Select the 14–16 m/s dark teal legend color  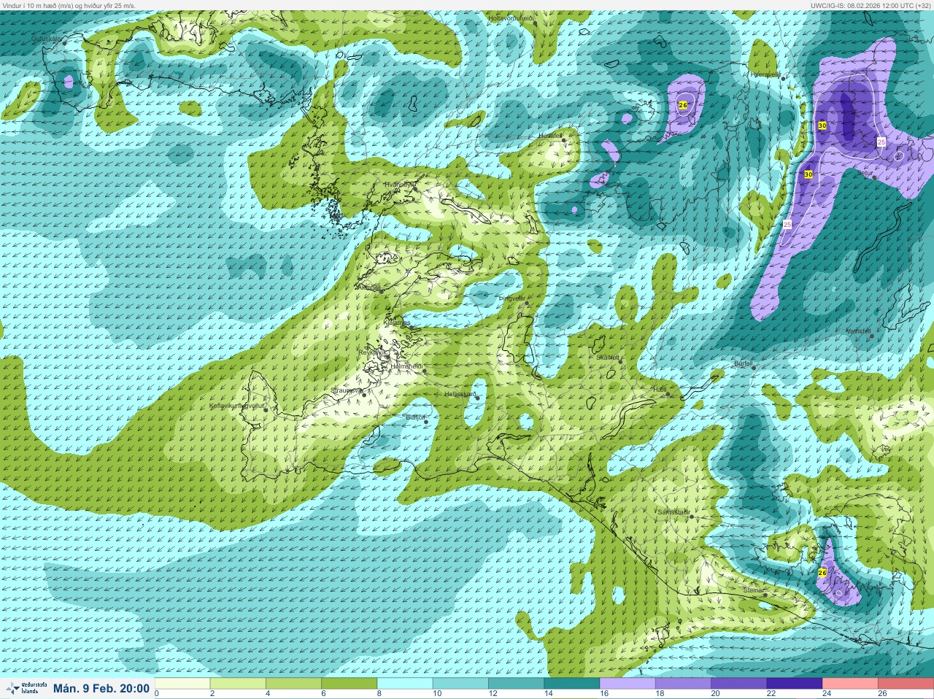pyautogui.click(x=571, y=684)
